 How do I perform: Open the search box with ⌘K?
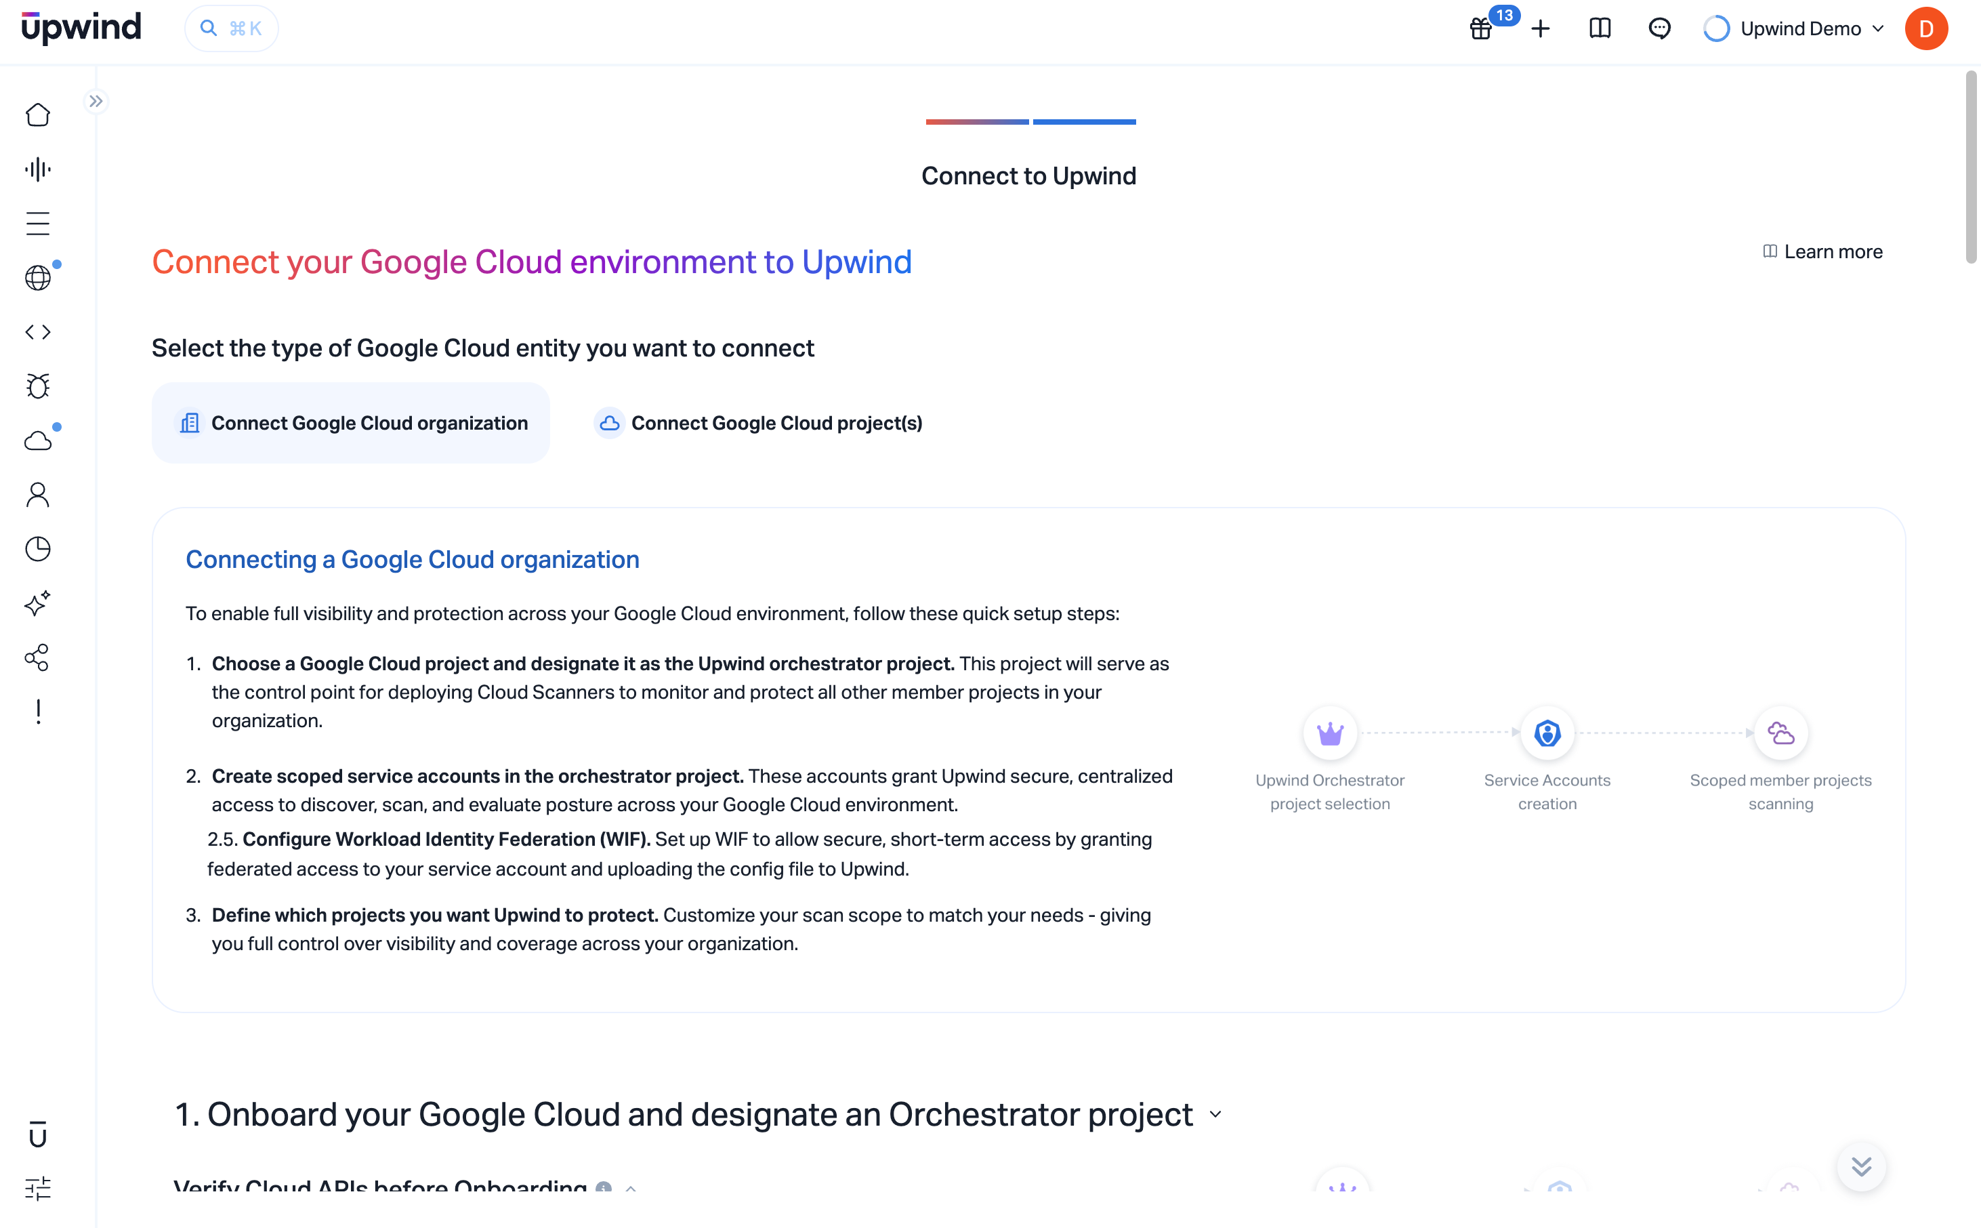[232, 28]
